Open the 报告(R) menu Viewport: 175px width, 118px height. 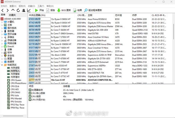pyautogui.click(x=22, y=6)
